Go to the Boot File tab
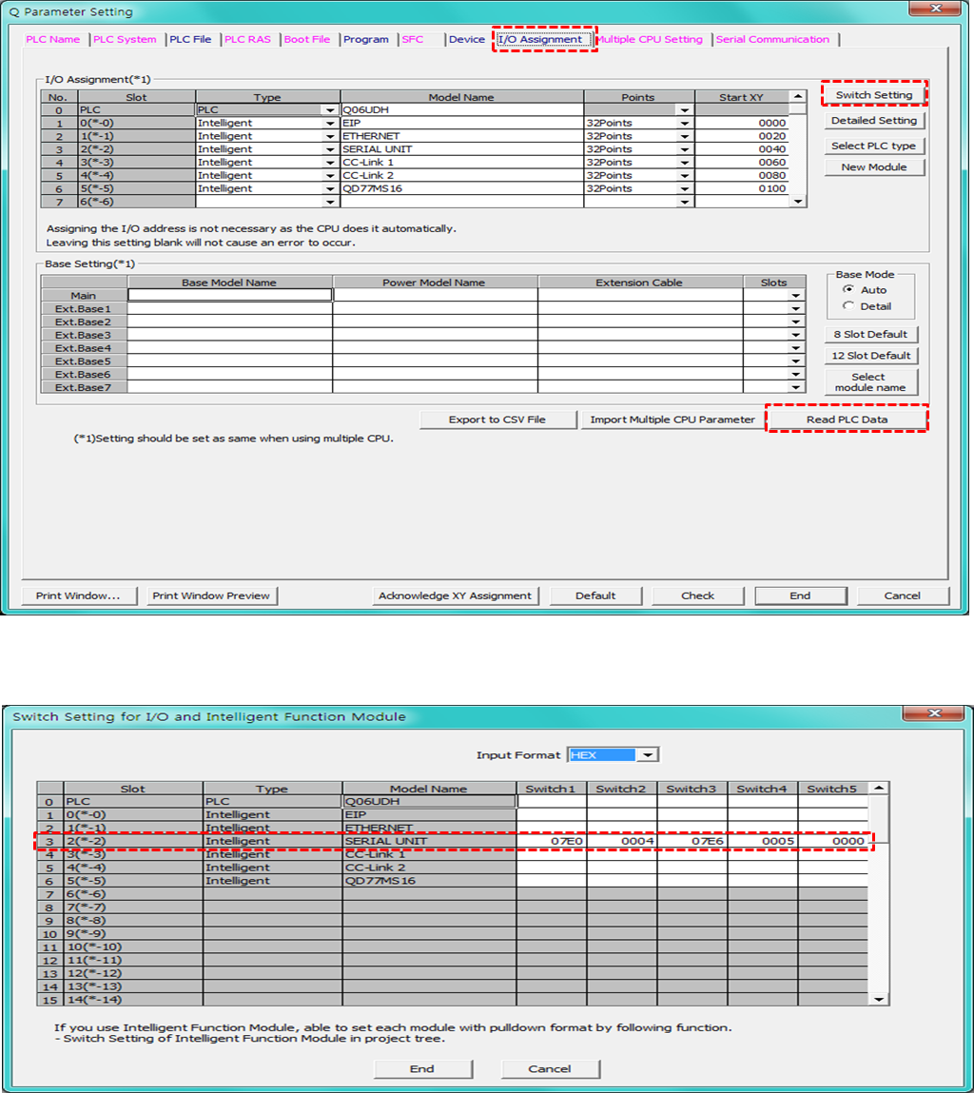 point(307,40)
